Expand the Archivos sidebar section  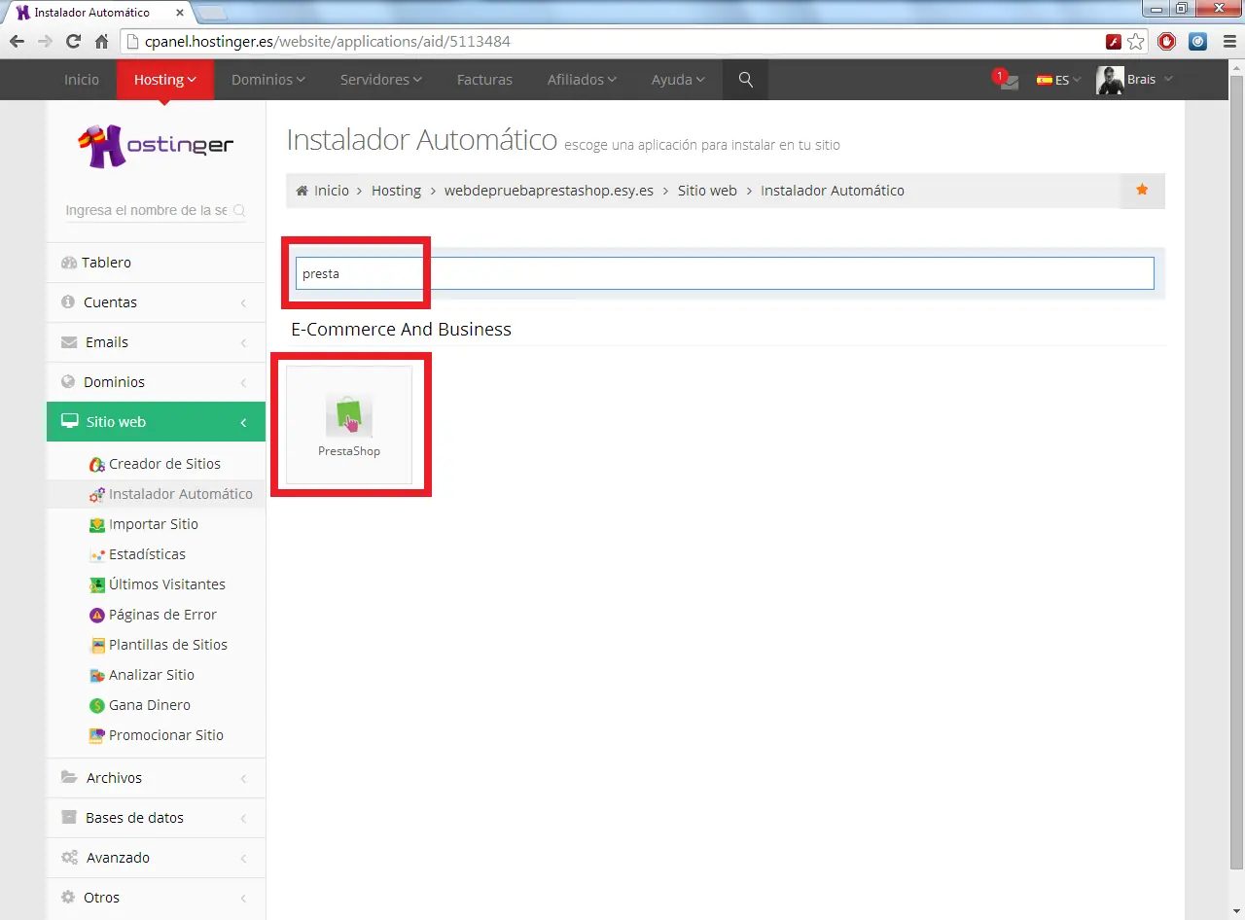[x=156, y=778]
